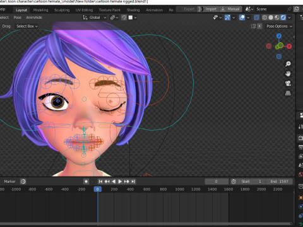The image size is (303, 227).
Task: Play the animation forward
Action: 120,182
